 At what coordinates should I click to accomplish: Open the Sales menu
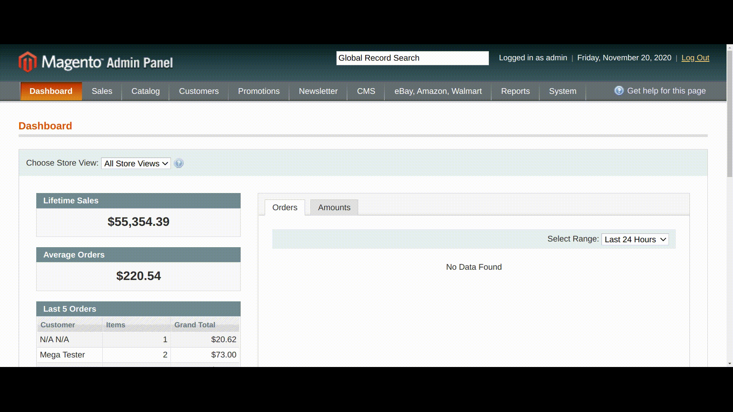click(102, 91)
